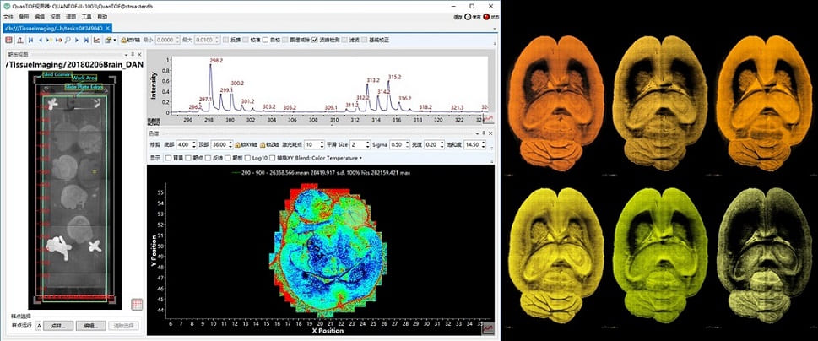This screenshot has height=341, width=818.
Task: Enable the 靶点 display checkbox
Action: click(188, 158)
